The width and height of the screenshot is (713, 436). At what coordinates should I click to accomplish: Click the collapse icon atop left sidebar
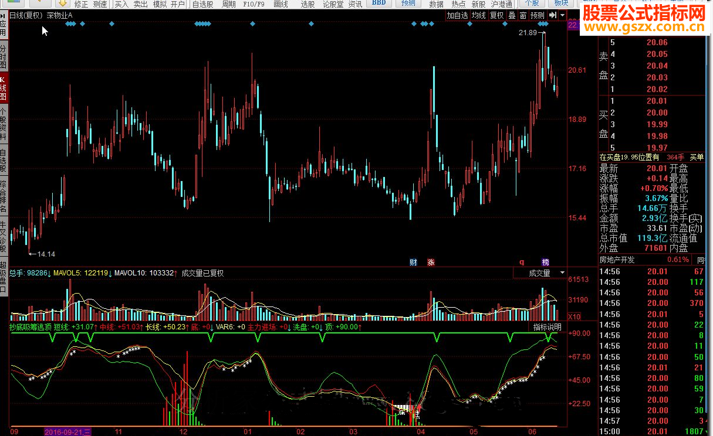click(4, 15)
